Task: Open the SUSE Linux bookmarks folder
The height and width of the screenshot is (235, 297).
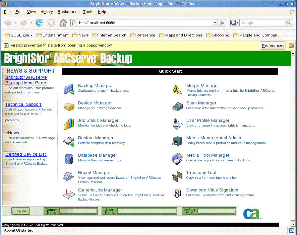Action: tap(18, 35)
